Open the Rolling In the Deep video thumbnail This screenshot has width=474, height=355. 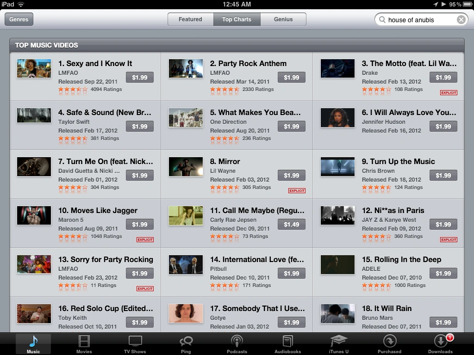tap(337, 264)
